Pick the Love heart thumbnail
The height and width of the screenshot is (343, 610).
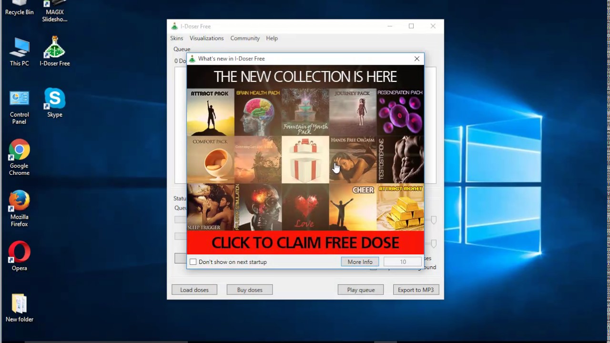pyautogui.click(x=305, y=208)
